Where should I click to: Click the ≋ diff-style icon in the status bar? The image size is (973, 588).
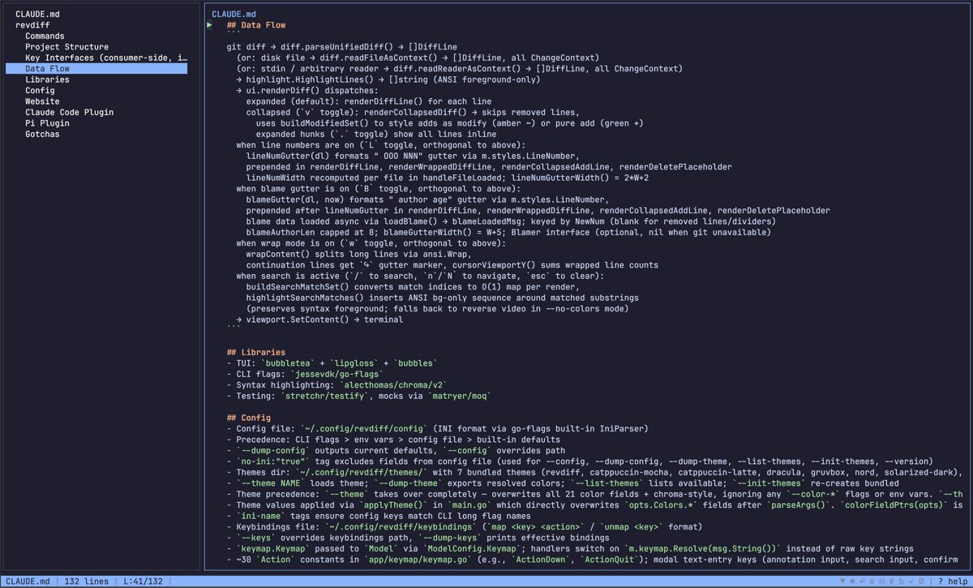coord(872,581)
